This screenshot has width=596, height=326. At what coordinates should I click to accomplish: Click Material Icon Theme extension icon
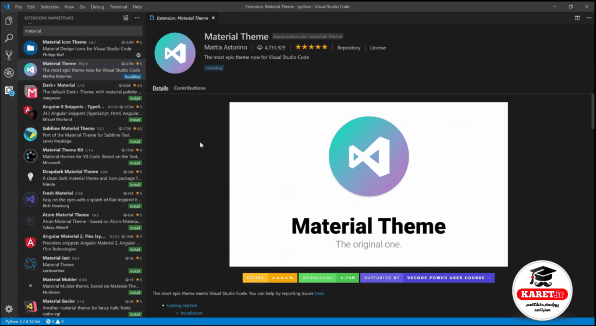pos(30,48)
